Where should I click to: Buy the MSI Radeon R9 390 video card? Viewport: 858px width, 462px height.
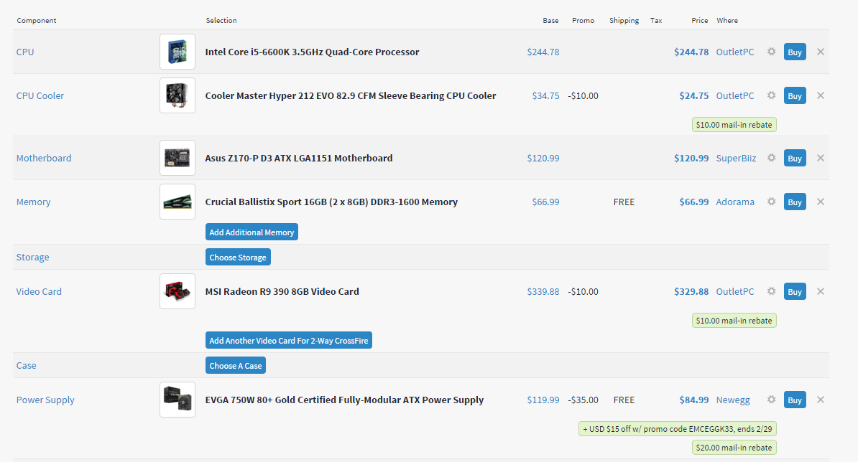(x=795, y=291)
